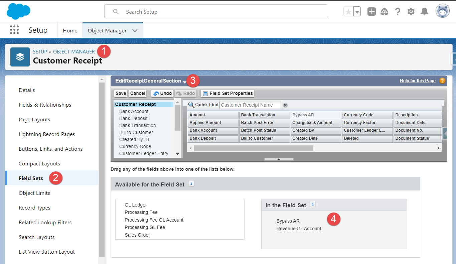Click the Customer Receipt object layers icon

click(20, 57)
